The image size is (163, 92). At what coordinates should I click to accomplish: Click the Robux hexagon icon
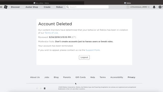click(x=160, y=7)
